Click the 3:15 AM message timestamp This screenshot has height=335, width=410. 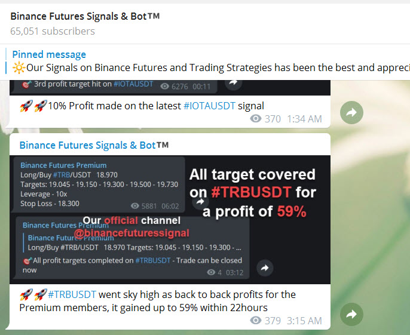click(x=304, y=321)
